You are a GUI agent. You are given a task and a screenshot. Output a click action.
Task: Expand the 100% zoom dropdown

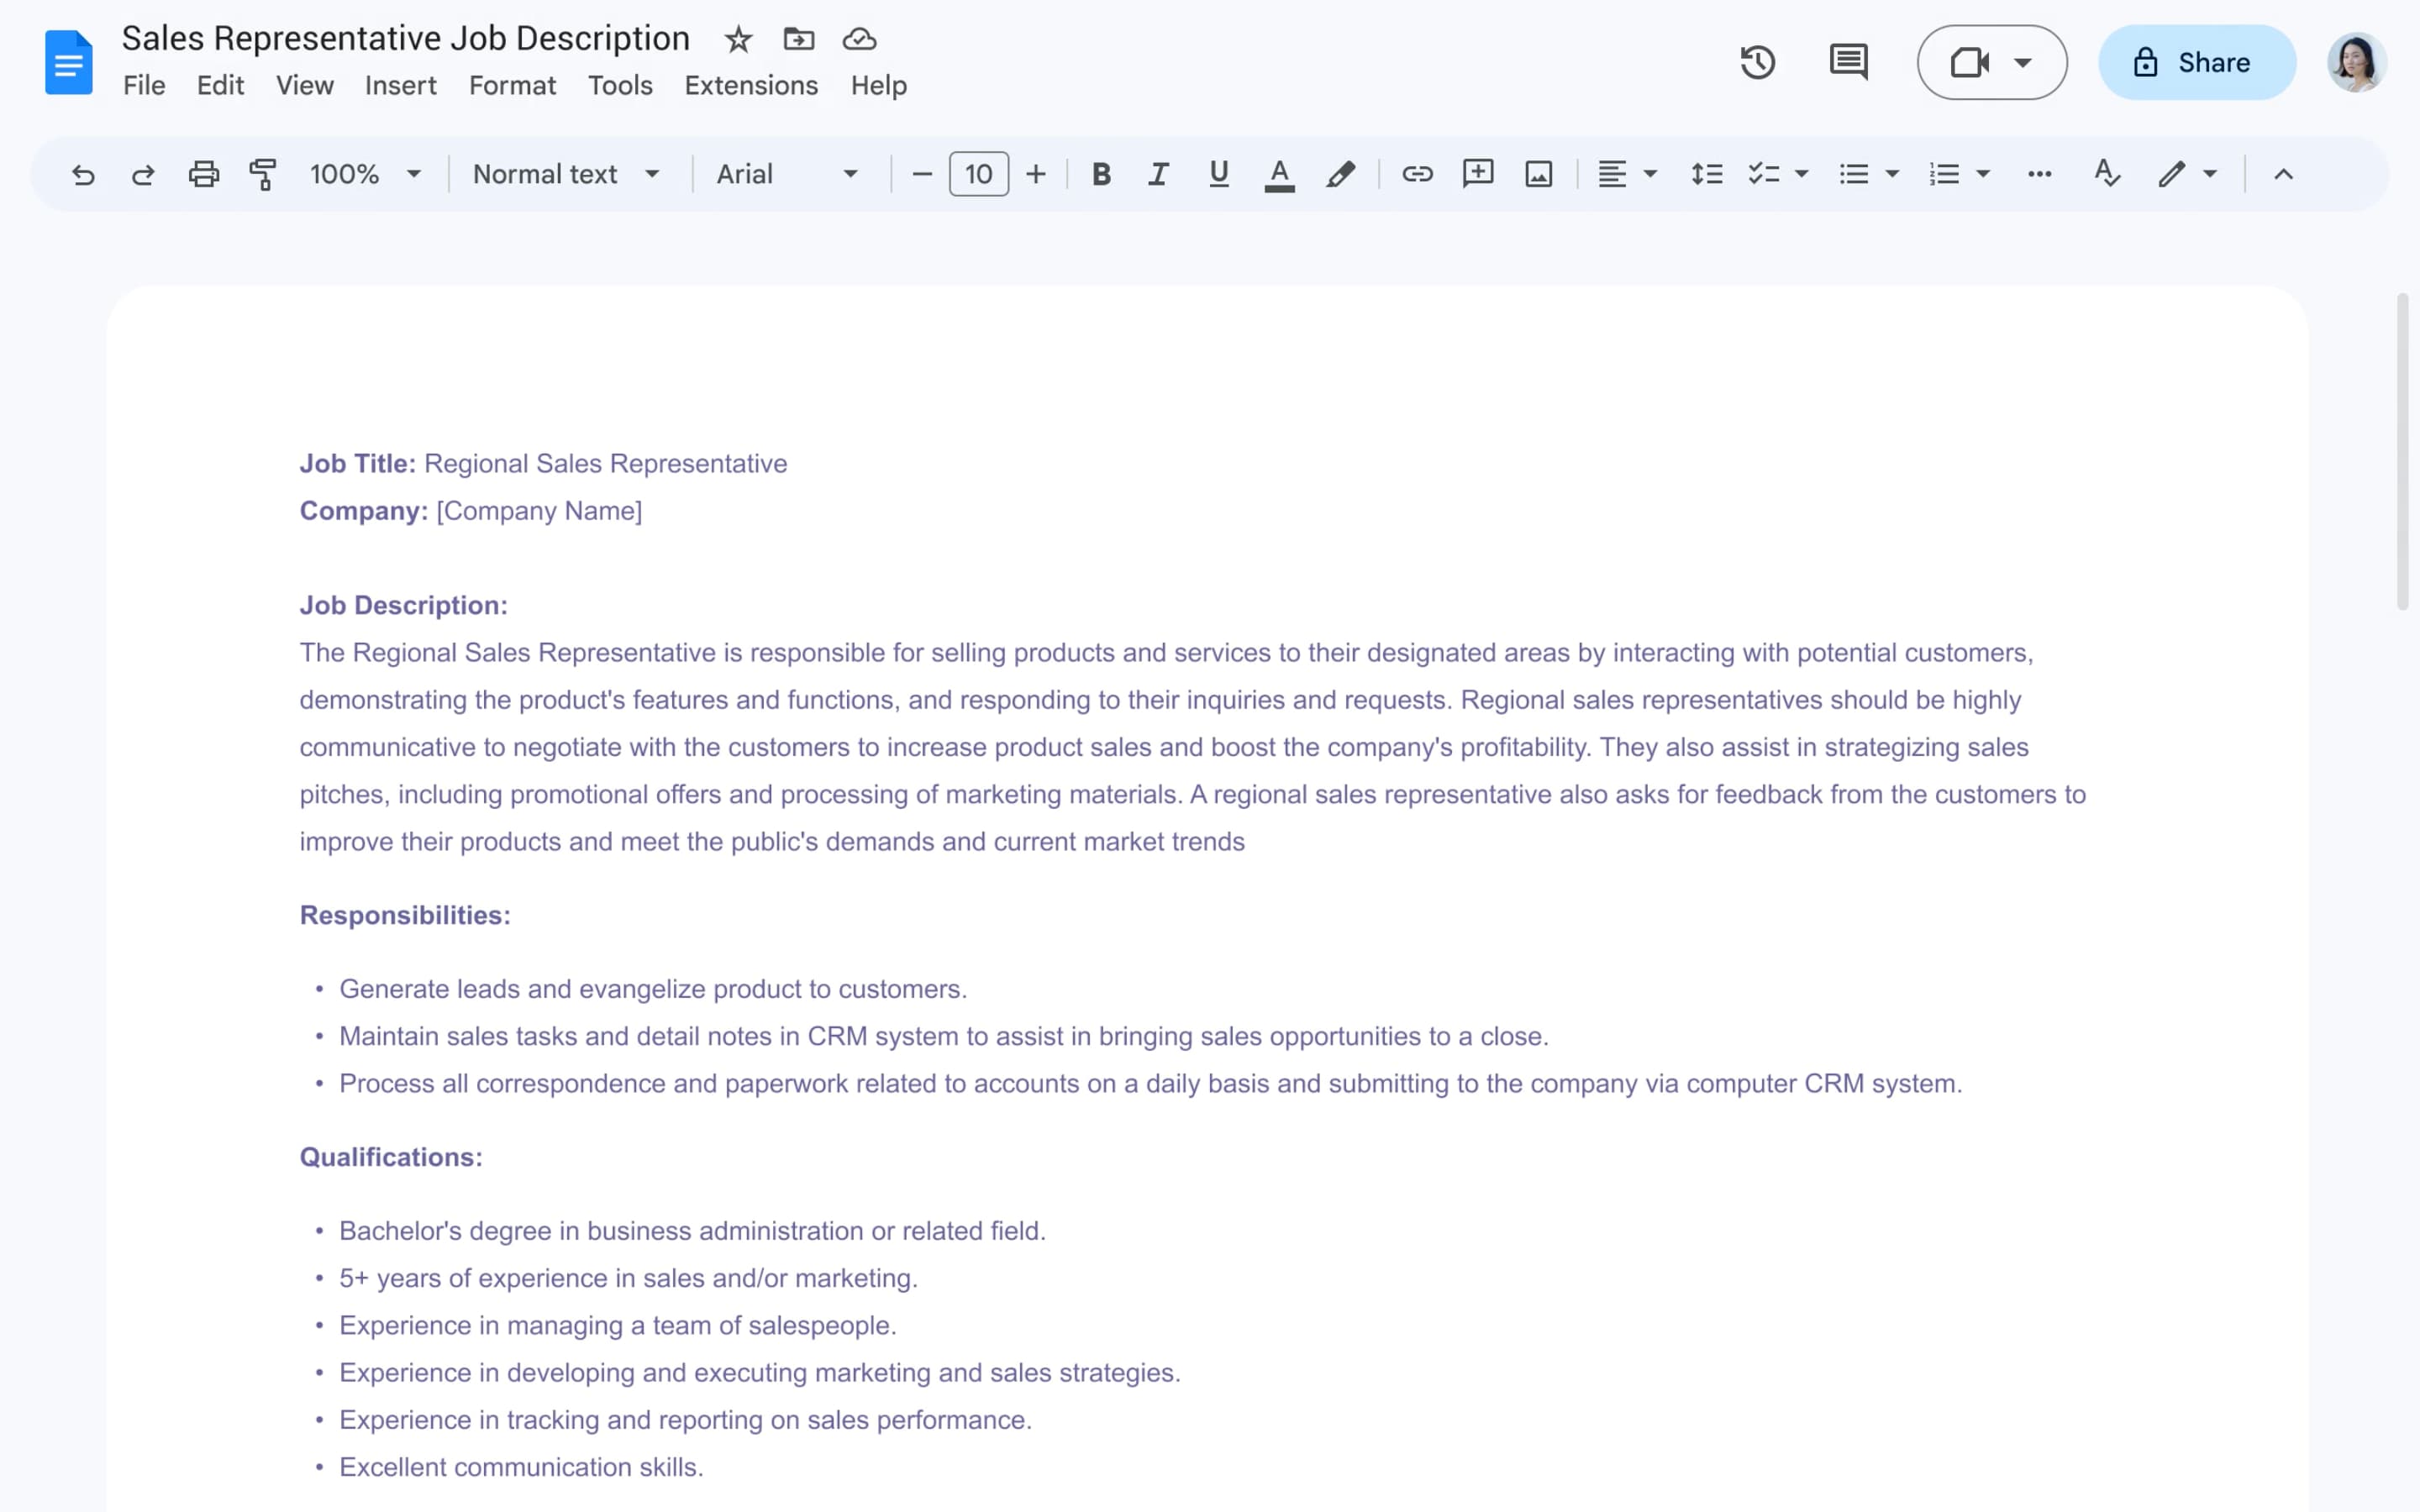pos(365,175)
